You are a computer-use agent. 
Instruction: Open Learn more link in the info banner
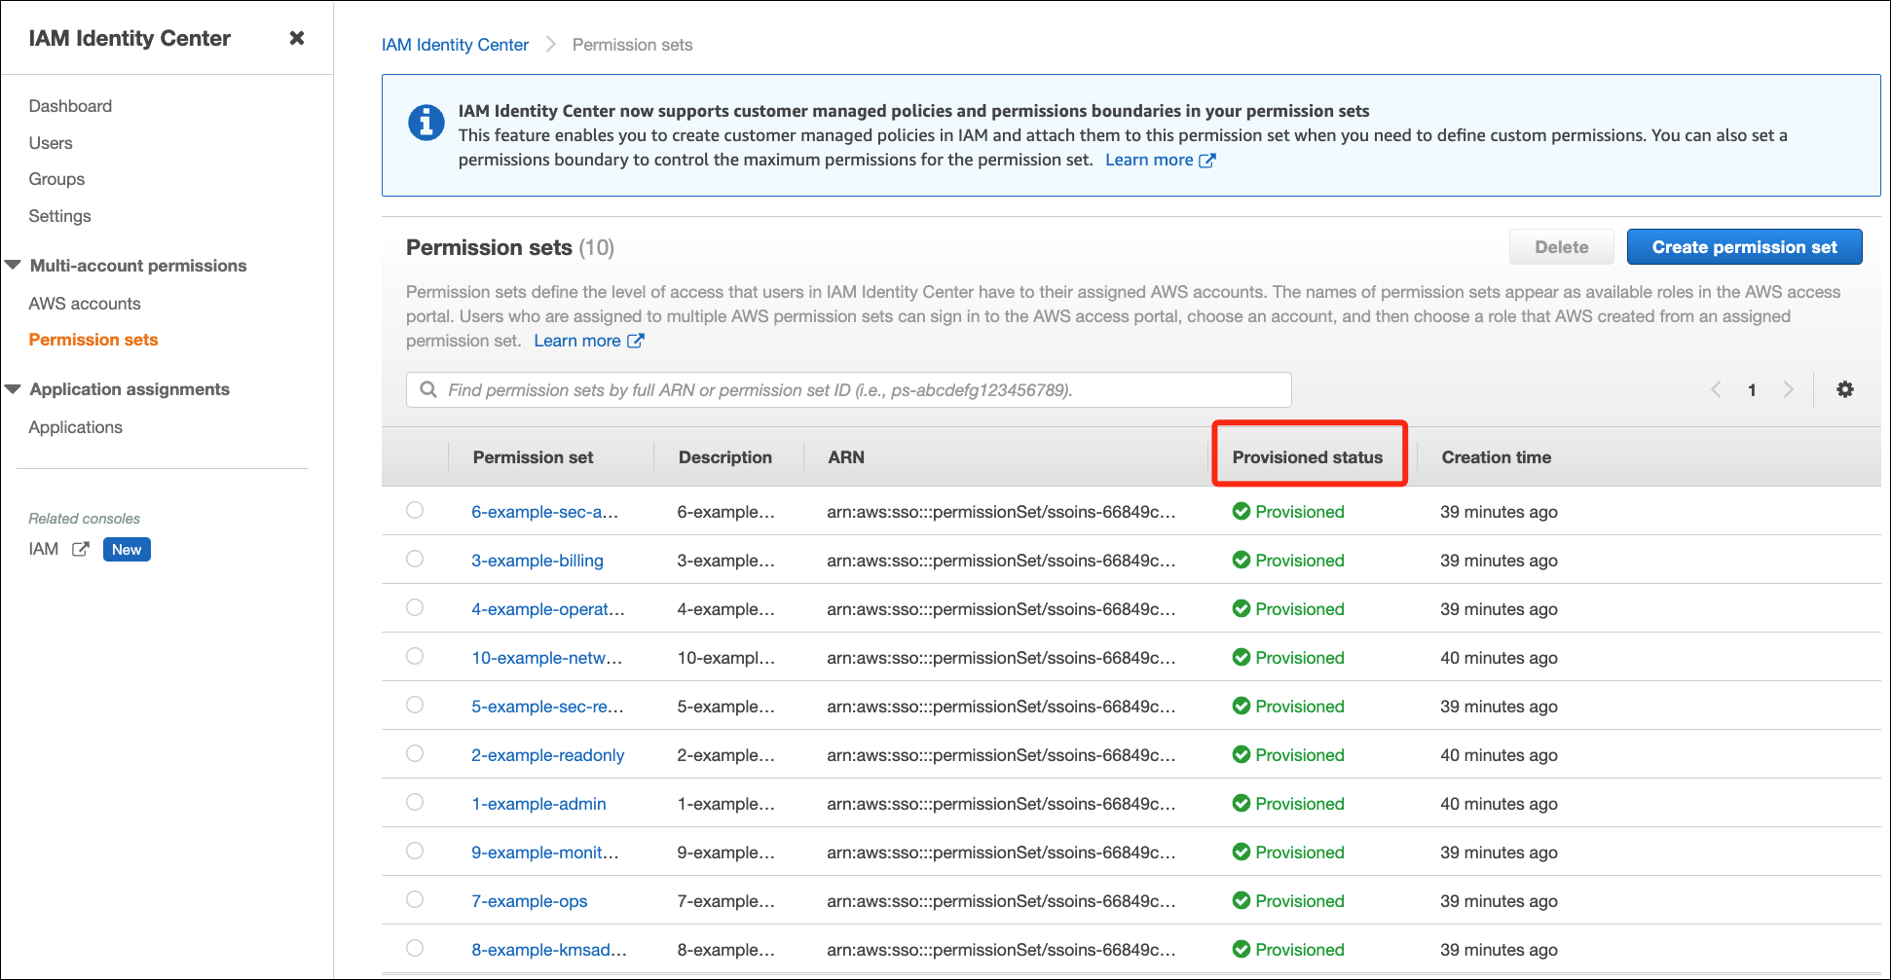click(x=1160, y=160)
